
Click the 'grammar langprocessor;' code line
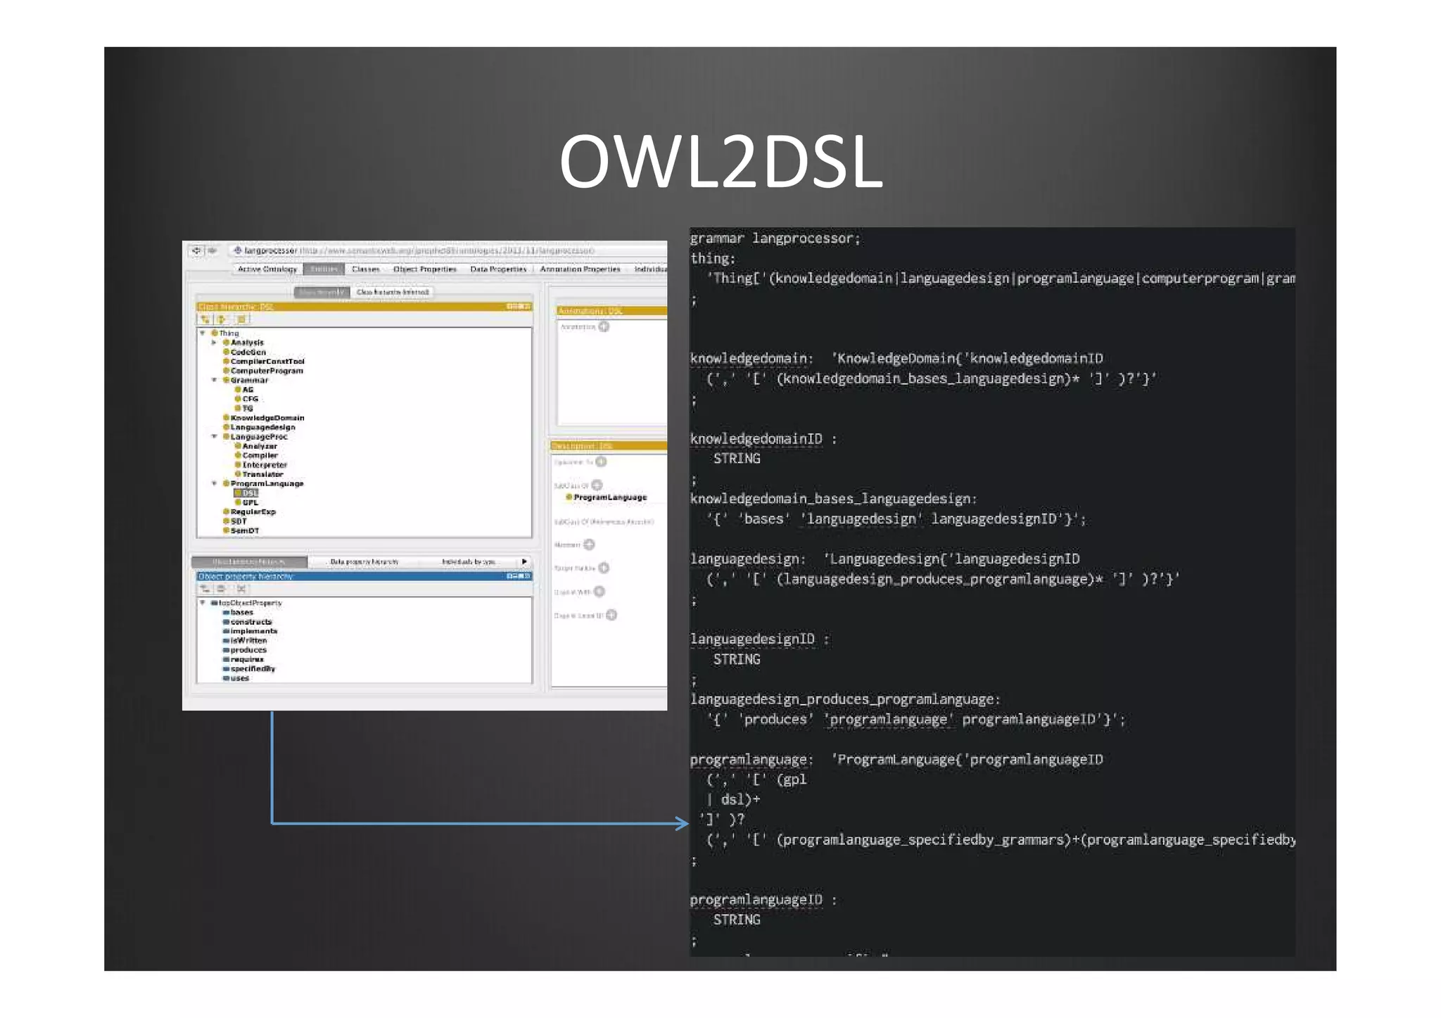(x=775, y=238)
